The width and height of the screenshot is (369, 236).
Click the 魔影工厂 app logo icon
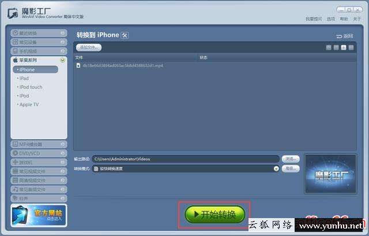pos(13,13)
